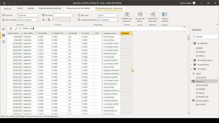Click the table vertical scrollbar up arrow
This screenshot has width=219, height=123.
pos(189,36)
